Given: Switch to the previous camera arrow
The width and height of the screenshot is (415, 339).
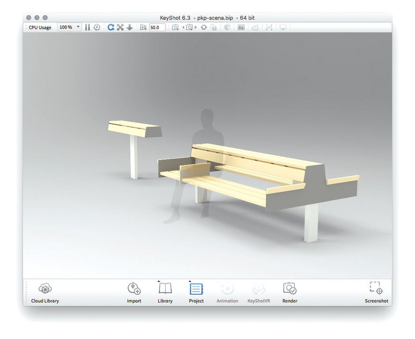Looking at the screenshot, I should pyautogui.click(x=183, y=27).
